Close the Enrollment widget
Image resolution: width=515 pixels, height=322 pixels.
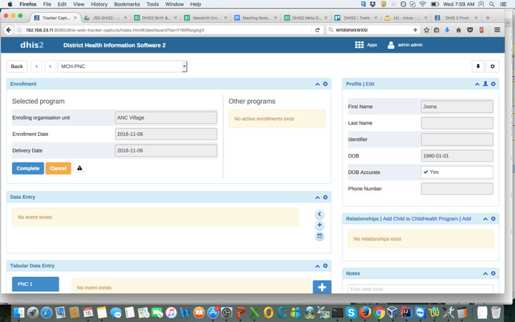point(325,84)
